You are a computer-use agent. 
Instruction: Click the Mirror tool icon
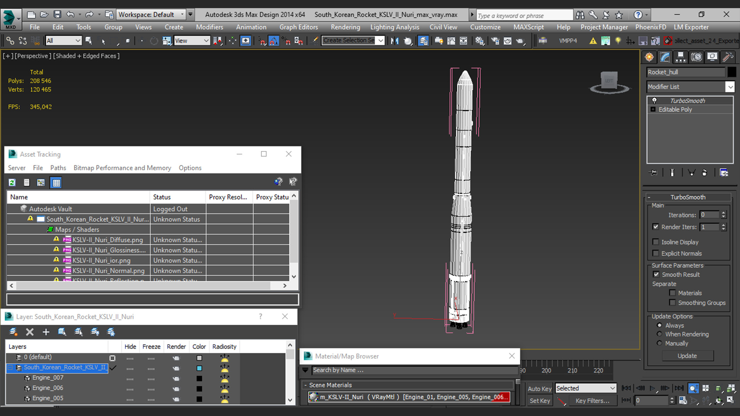pos(394,40)
